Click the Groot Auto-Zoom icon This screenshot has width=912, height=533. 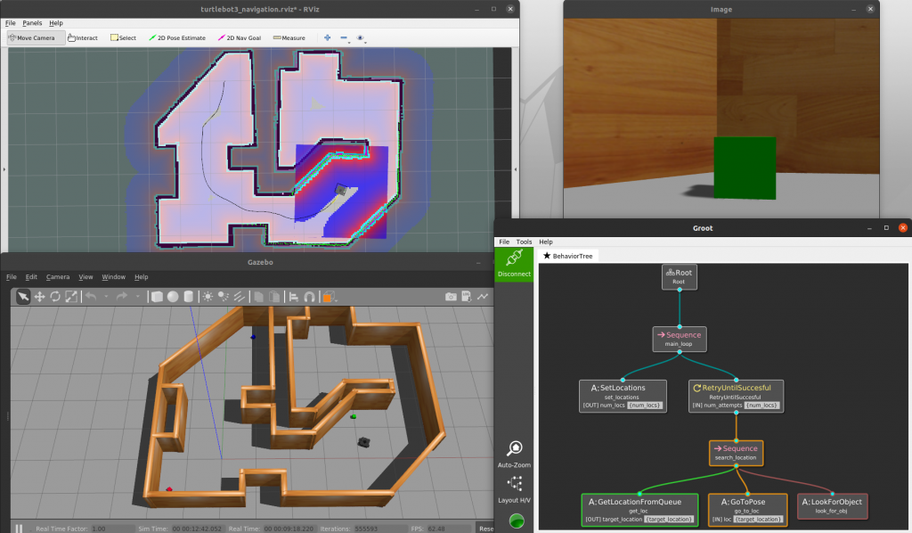(514, 448)
